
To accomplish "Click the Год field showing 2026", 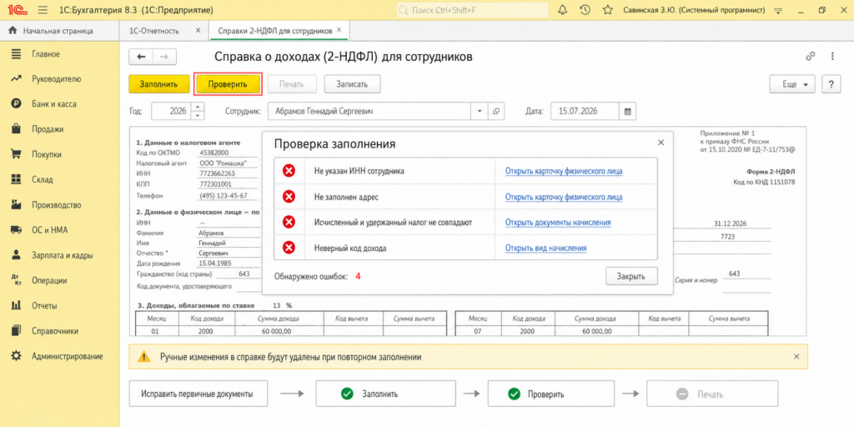I will tap(171, 111).
